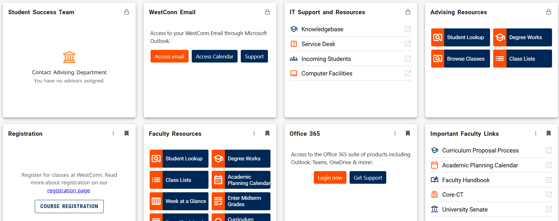Click the bank icon above Contact Advising Department
The width and height of the screenshot is (559, 221).
(69, 57)
